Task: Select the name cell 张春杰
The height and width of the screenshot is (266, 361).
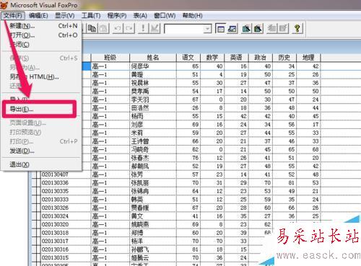Action: click(x=153, y=158)
